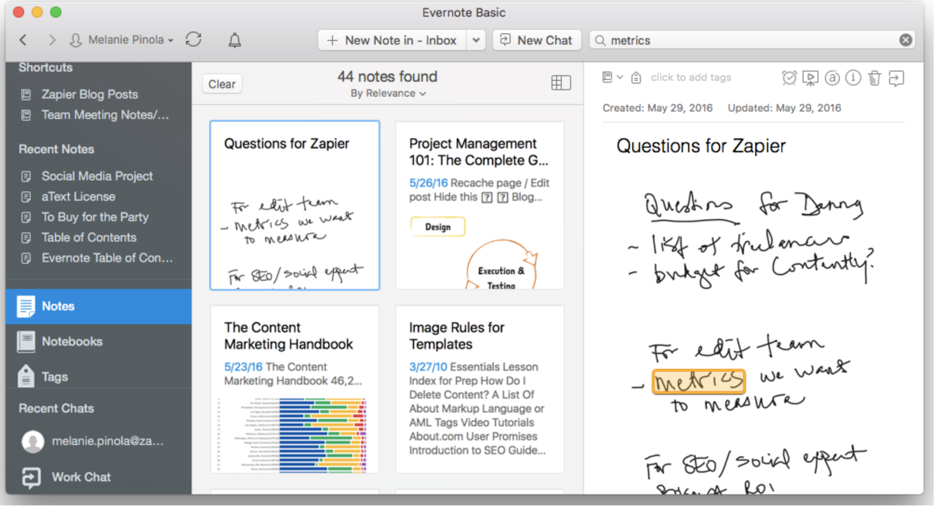Screen dimensions: 944x524
Task: Click the metrics search field
Action: tap(752, 40)
